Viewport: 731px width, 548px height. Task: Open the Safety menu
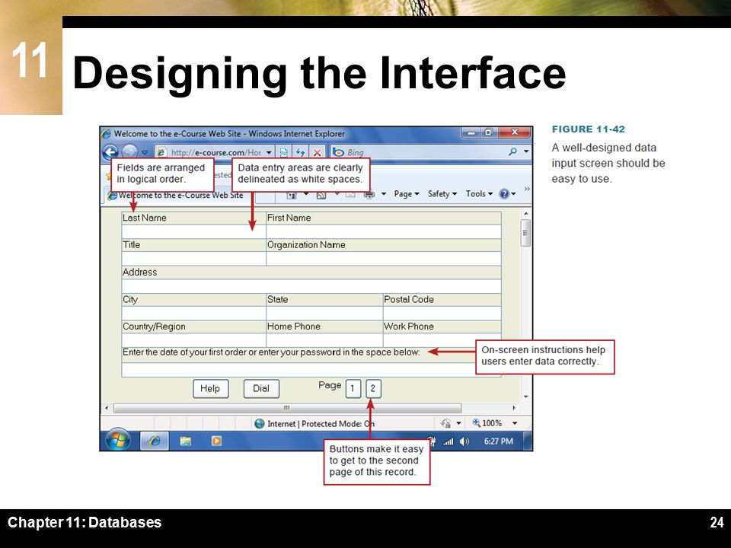click(442, 194)
